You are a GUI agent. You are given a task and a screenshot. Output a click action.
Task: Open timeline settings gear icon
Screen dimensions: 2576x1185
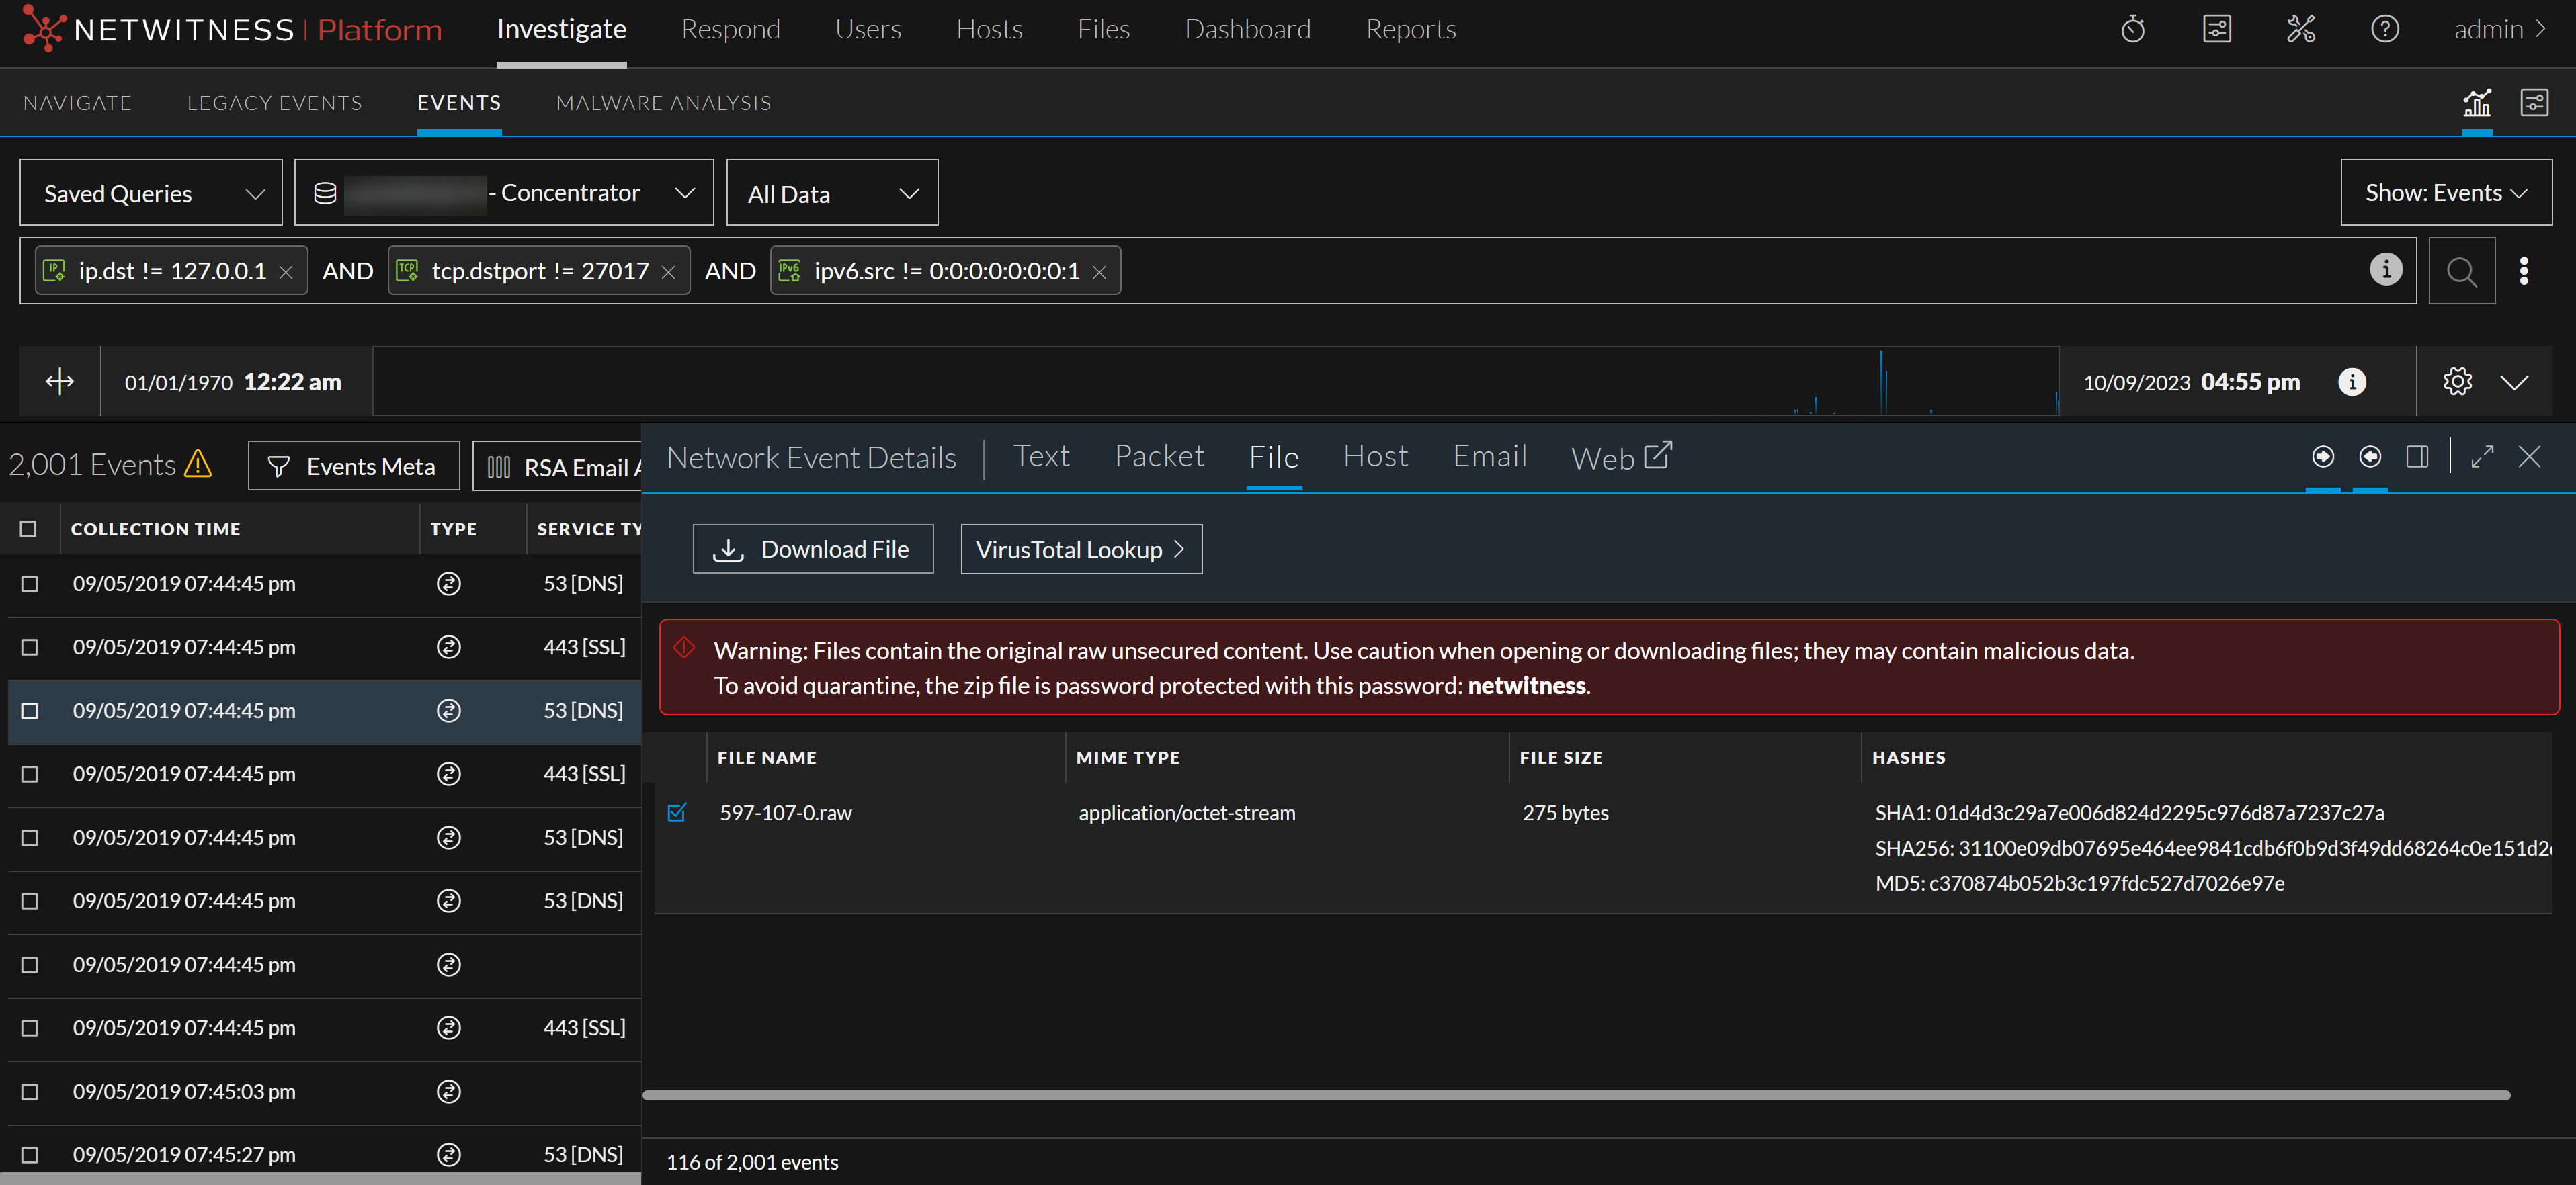click(x=2457, y=381)
